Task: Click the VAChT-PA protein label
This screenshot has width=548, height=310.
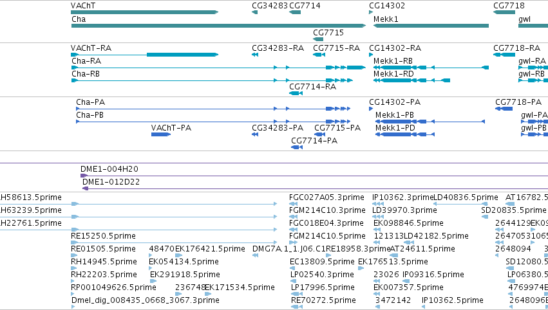Action: point(171,128)
